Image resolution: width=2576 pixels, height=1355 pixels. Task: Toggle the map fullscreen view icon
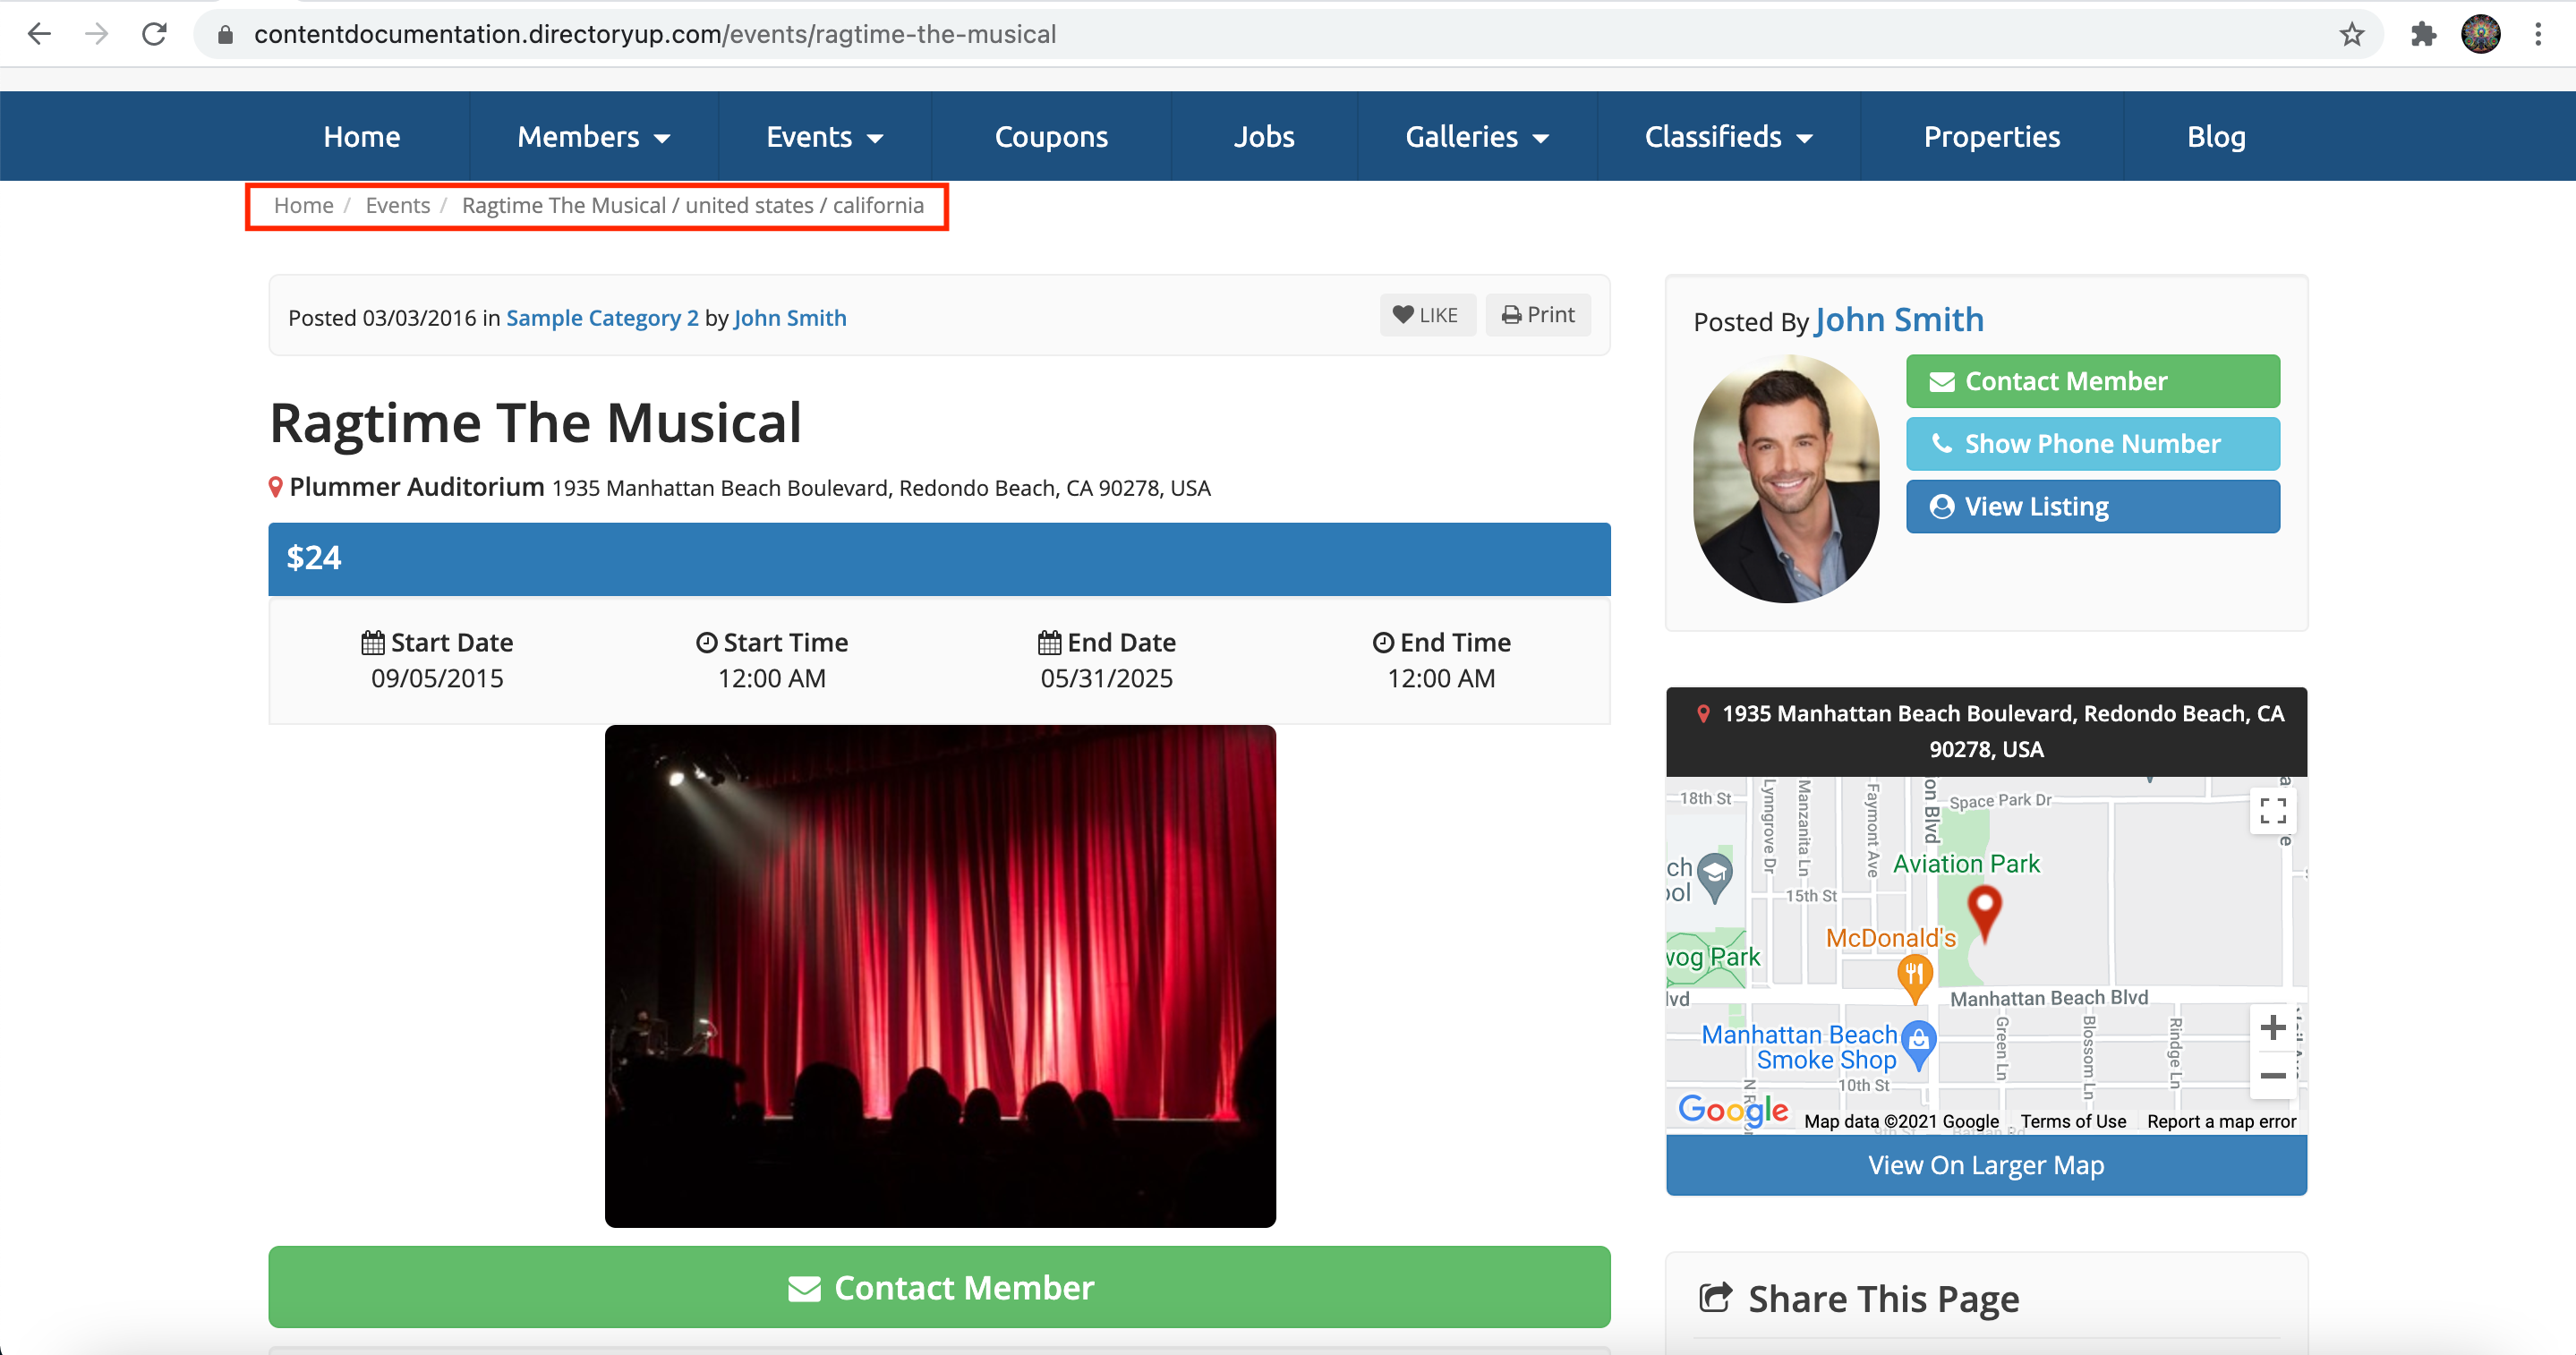[2272, 810]
